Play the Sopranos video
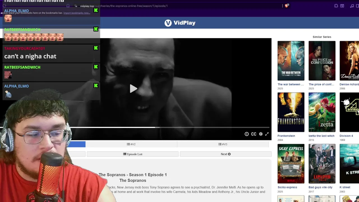Screen dimensions: 359x202 134,89
